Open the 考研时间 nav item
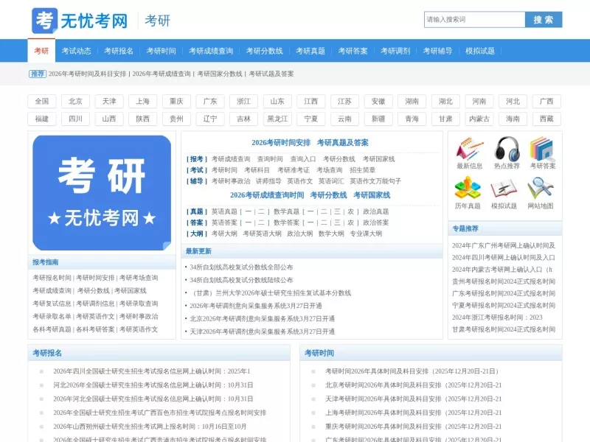The height and width of the screenshot is (442, 590). 161,51
